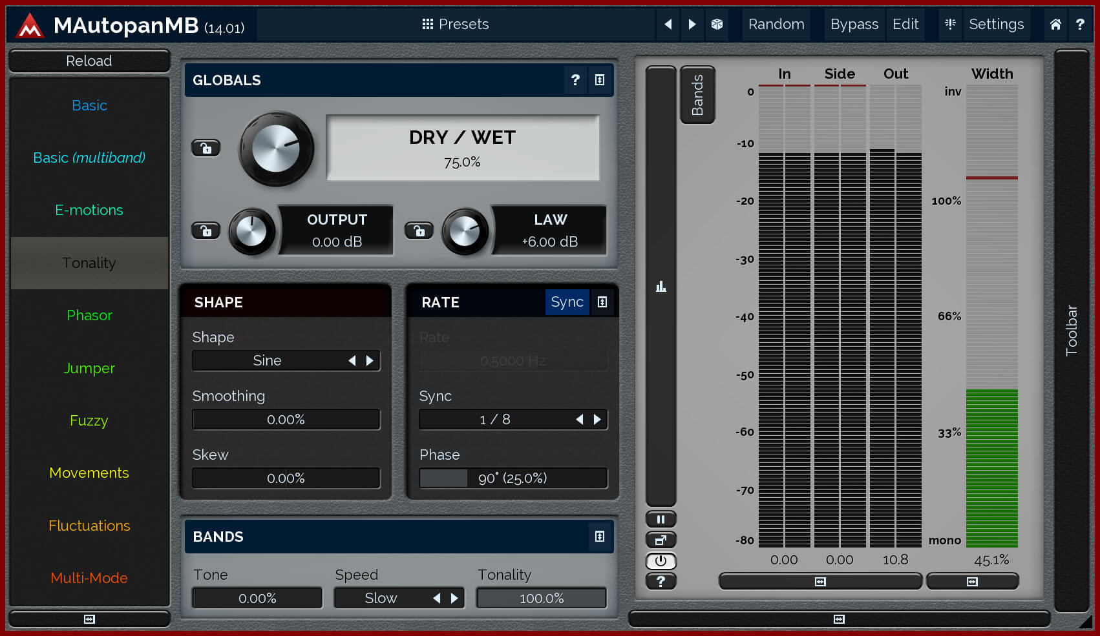1100x636 pixels.
Task: Click the Skew 0.00% slider
Action: [286, 478]
